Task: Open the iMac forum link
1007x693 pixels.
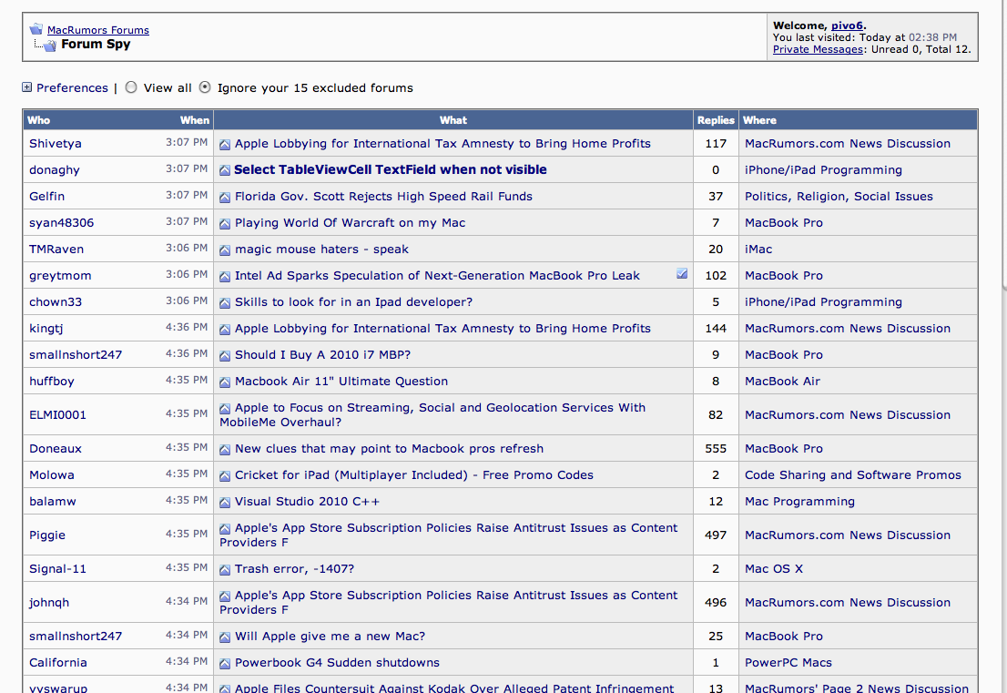Action: (x=758, y=250)
